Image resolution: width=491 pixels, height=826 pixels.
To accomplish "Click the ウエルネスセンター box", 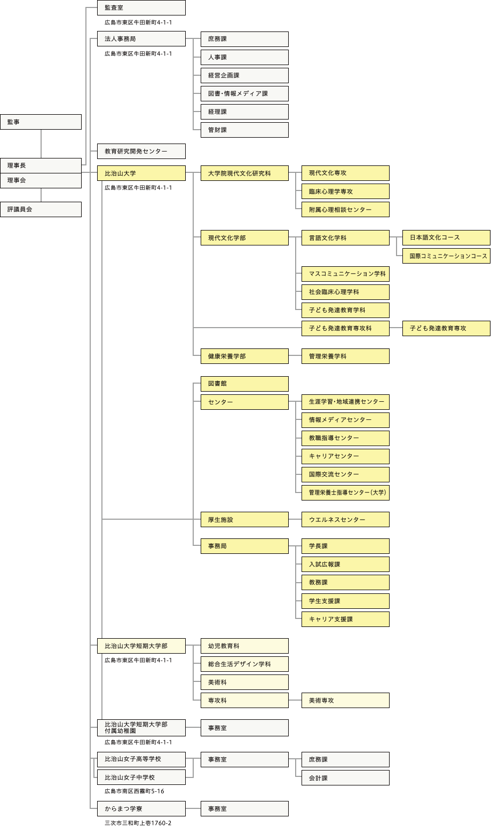I will [x=345, y=519].
